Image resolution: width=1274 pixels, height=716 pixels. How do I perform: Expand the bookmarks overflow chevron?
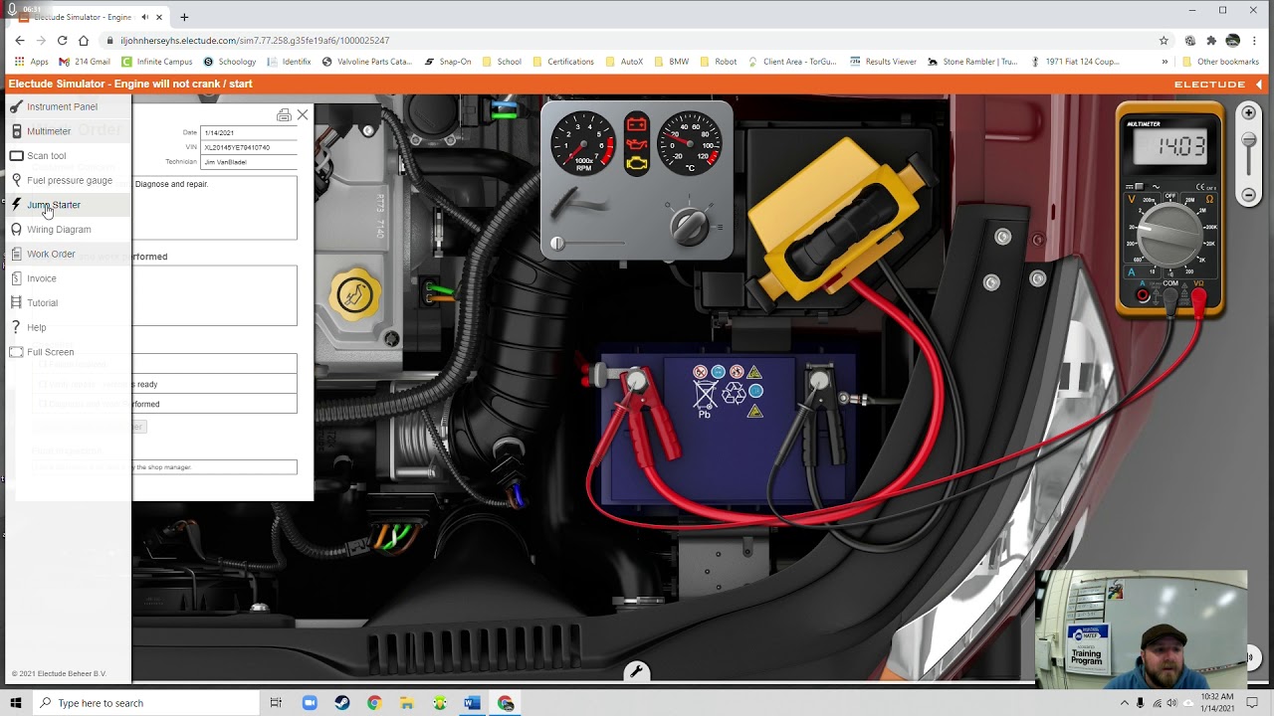click(x=1165, y=62)
